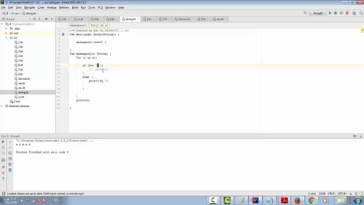This screenshot has width=364, height=205.
Task: Toggle soft-wrap icon in Run console
Action: (x=10, y=153)
